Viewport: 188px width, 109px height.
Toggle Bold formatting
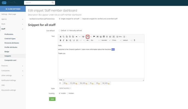(x=60, y=40)
